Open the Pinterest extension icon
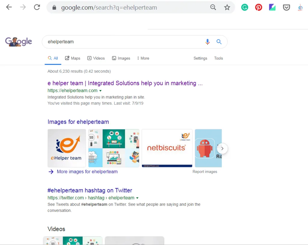This screenshot has height=245, width=308. [258, 8]
